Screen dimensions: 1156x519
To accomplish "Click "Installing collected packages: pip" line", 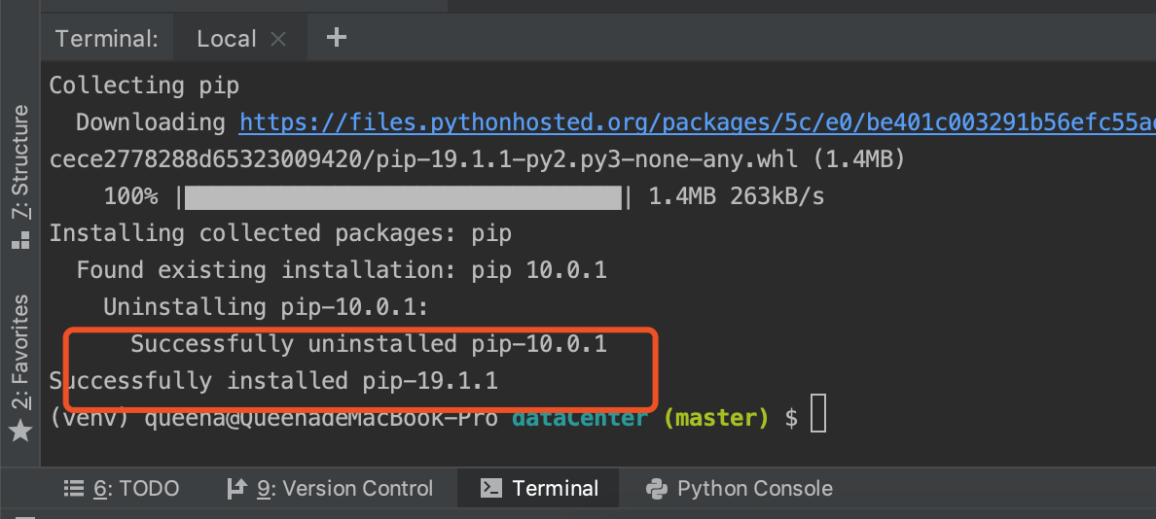I will click(x=280, y=233).
